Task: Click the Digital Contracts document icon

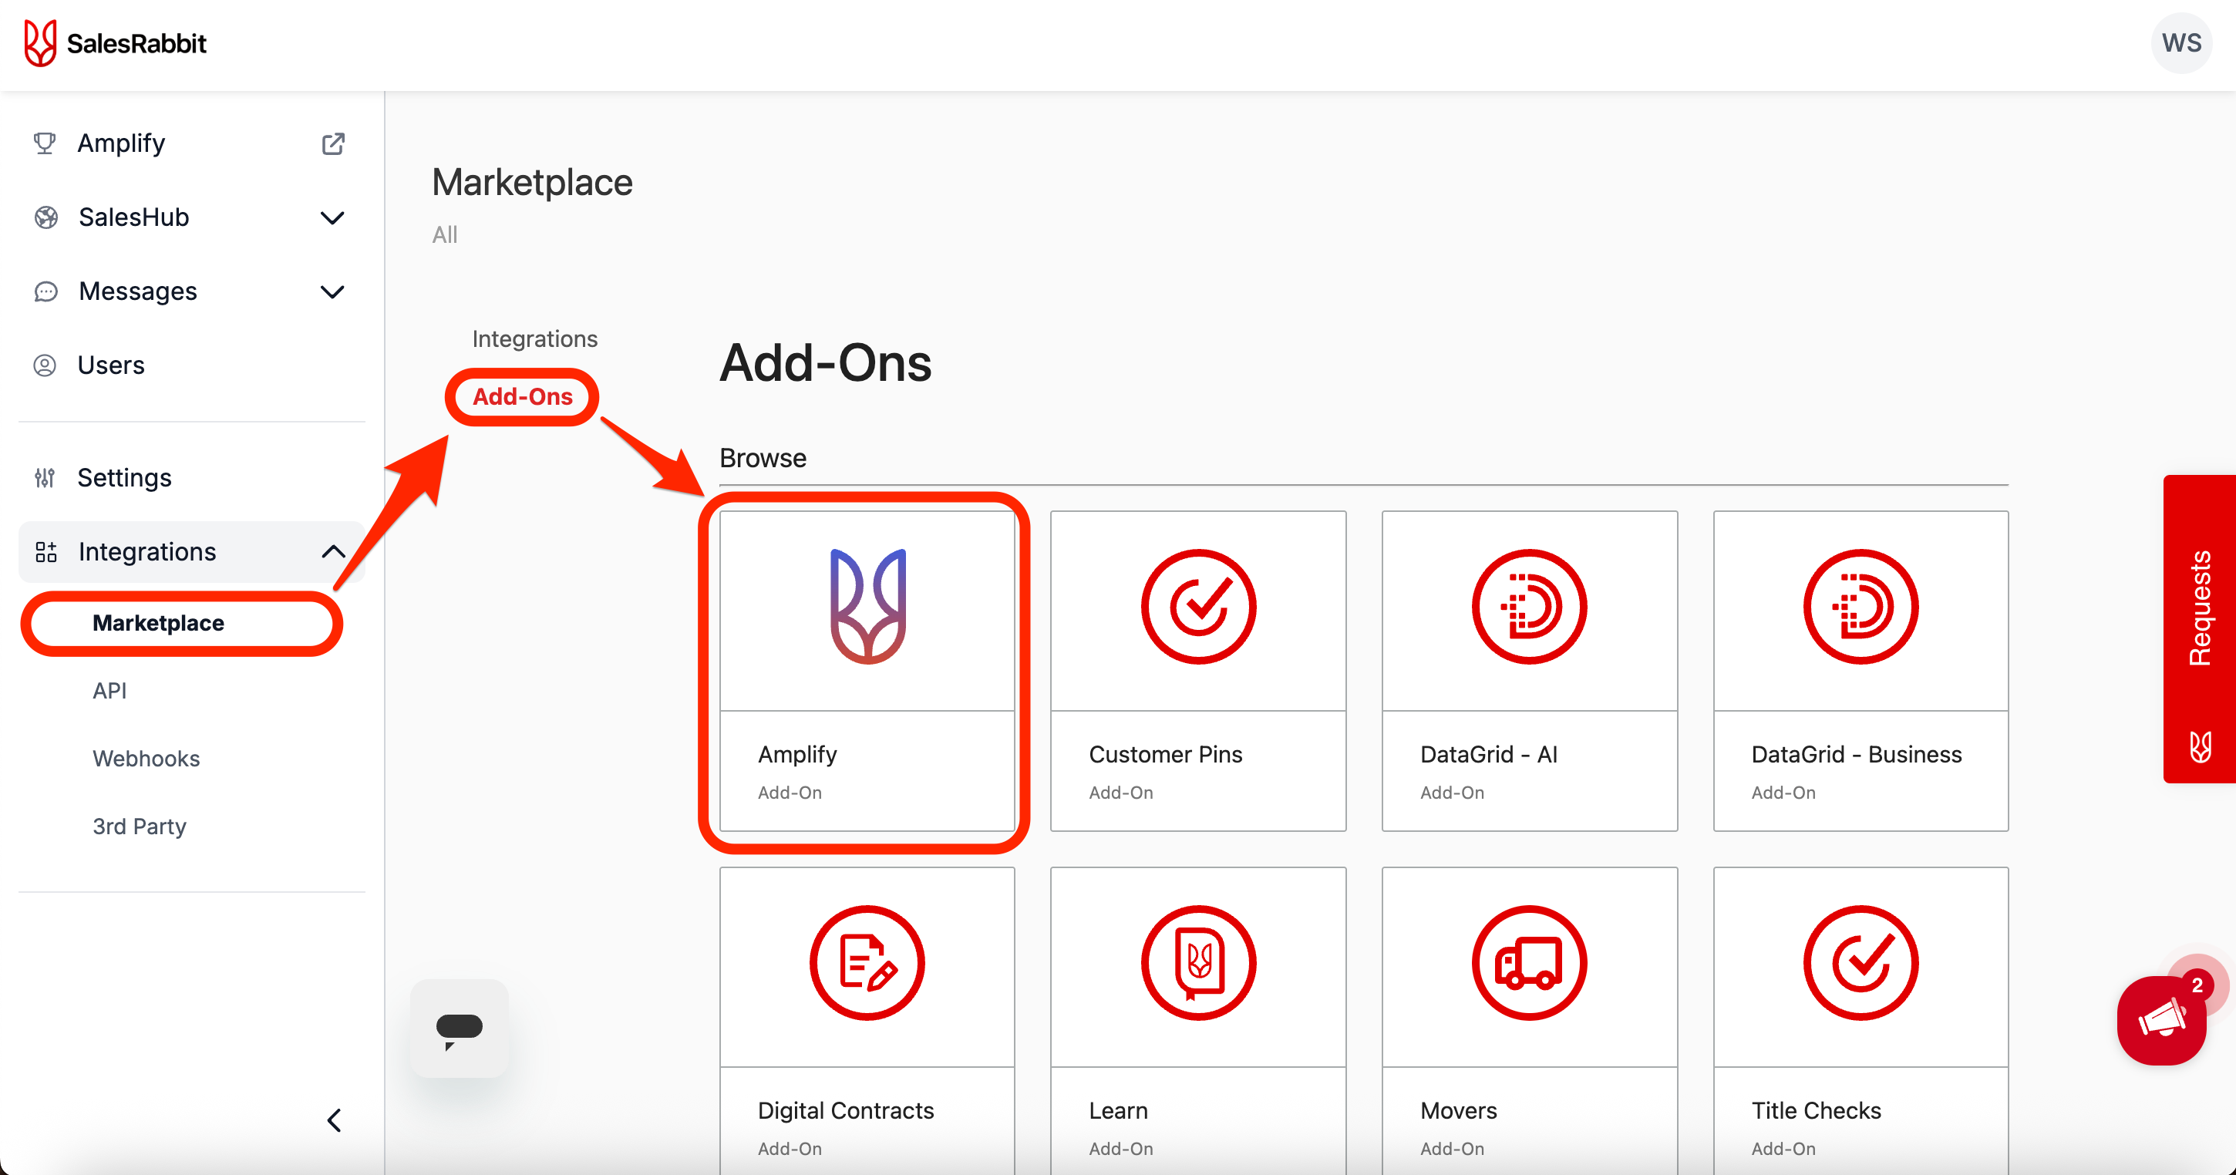Action: pos(867,963)
